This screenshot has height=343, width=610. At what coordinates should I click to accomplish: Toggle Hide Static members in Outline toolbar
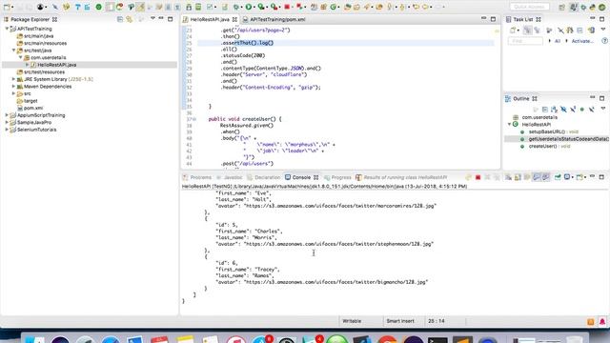point(573,109)
